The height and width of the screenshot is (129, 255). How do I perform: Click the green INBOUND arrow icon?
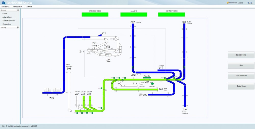click(152, 84)
